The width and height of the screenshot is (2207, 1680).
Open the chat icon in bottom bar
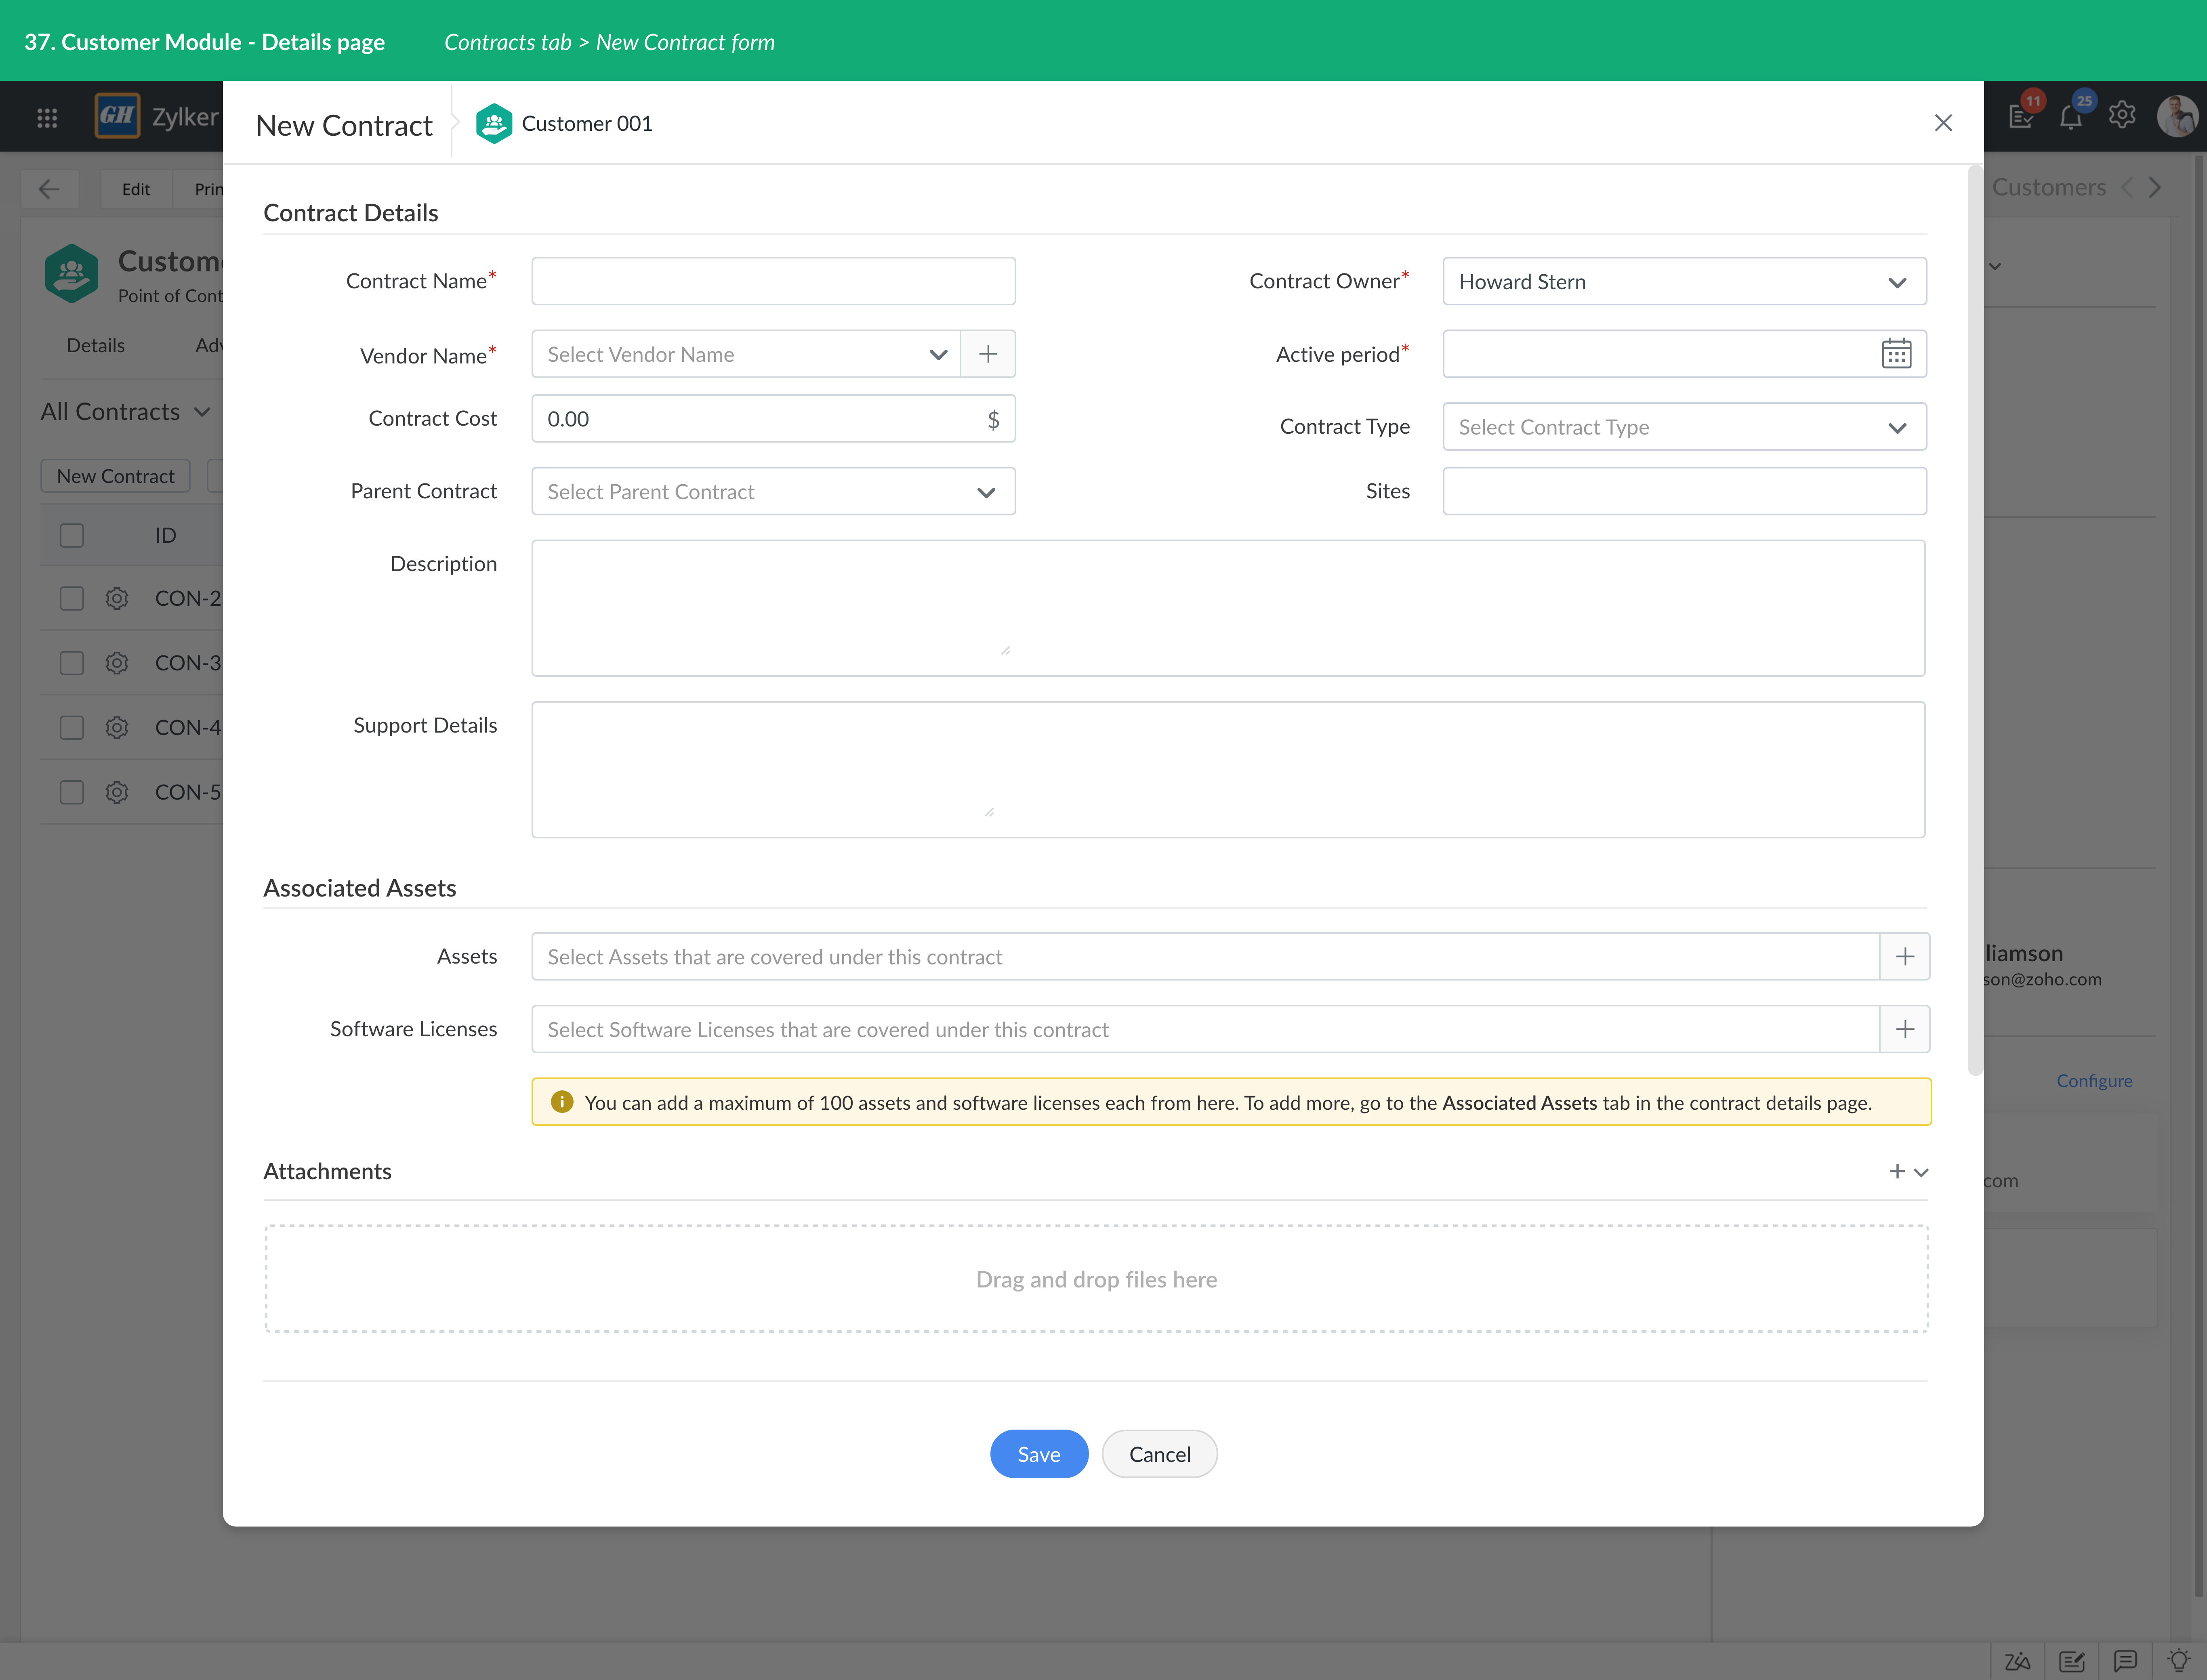2125,1661
